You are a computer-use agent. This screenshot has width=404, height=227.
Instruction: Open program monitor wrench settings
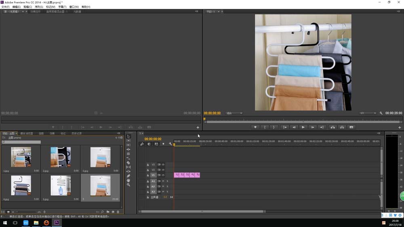coord(381,113)
